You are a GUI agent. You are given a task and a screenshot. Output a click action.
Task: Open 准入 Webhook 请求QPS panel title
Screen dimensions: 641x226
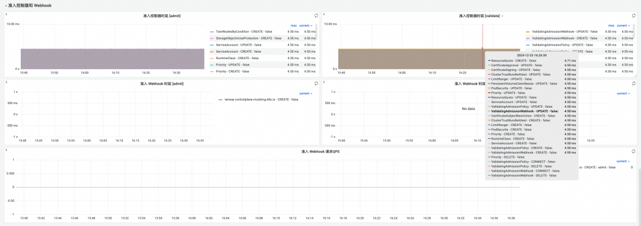click(320, 151)
